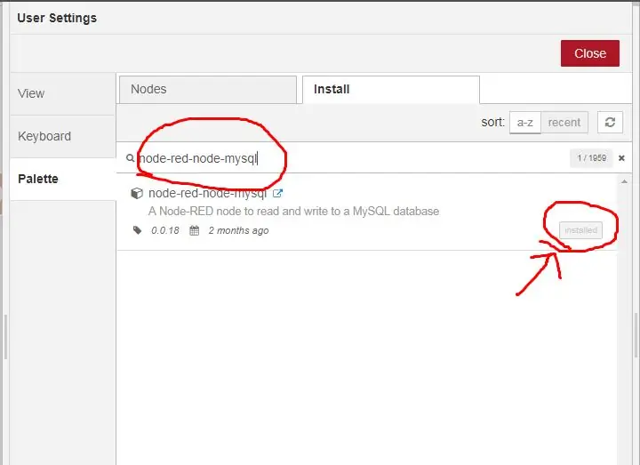This screenshot has width=640, height=465.
Task: Open the View settings section
Action: click(x=63, y=93)
